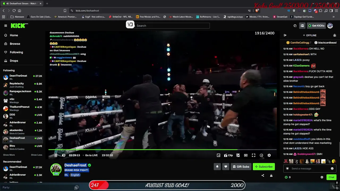Open chat users list icon

335,35
